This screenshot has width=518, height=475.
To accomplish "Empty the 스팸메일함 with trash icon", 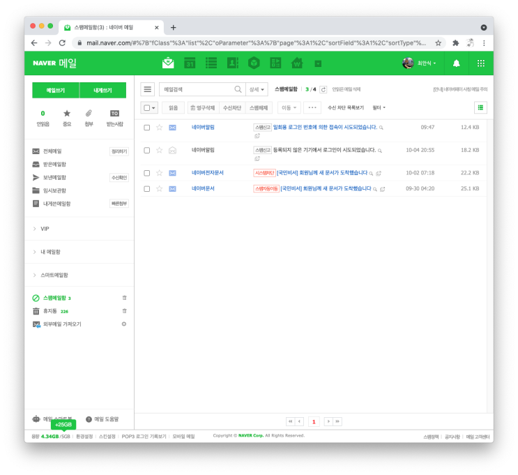I will 125,298.
